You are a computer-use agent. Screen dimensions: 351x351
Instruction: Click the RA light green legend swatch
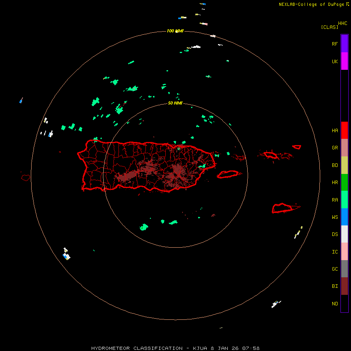pos(344,200)
